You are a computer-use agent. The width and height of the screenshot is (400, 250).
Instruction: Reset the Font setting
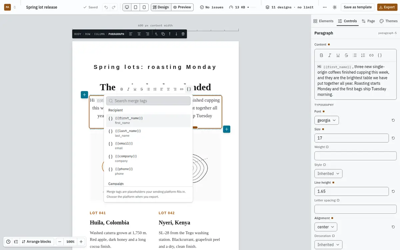click(393, 120)
